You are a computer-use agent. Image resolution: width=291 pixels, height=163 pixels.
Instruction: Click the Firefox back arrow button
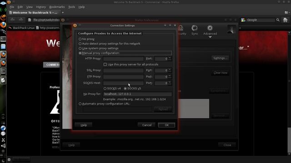point(13,20)
